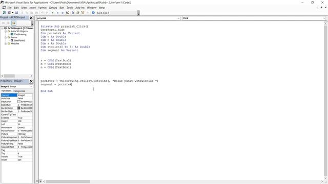Click the blue Help question mark icon
This screenshot has width=328, height=184.
coord(93,13)
